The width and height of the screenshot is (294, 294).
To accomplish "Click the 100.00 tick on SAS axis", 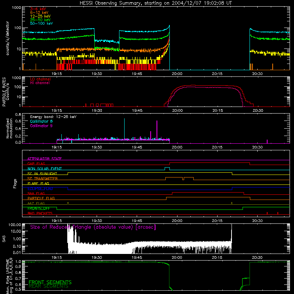I will click(x=15, y=225).
